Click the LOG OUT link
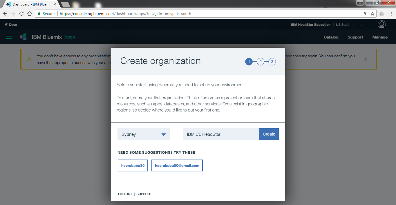Image resolution: width=396 pixels, height=205 pixels. pyautogui.click(x=125, y=194)
